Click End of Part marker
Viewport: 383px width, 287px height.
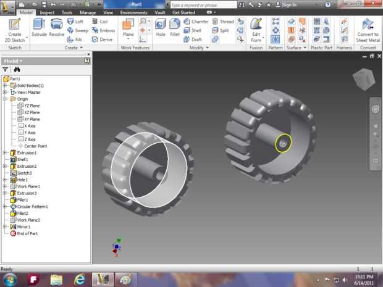click(x=24, y=233)
